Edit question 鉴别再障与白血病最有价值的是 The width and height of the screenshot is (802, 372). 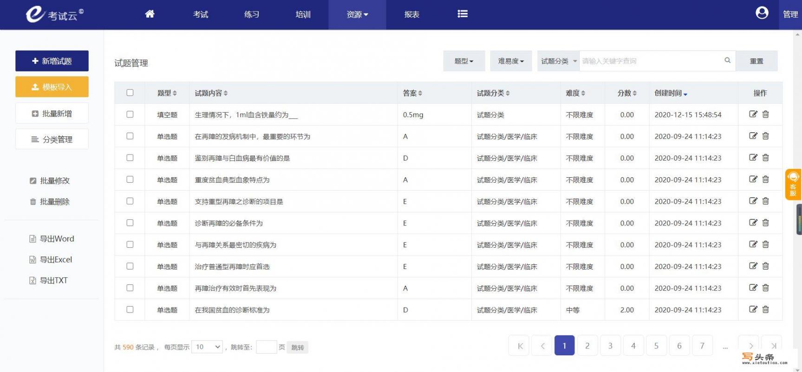tap(753, 158)
